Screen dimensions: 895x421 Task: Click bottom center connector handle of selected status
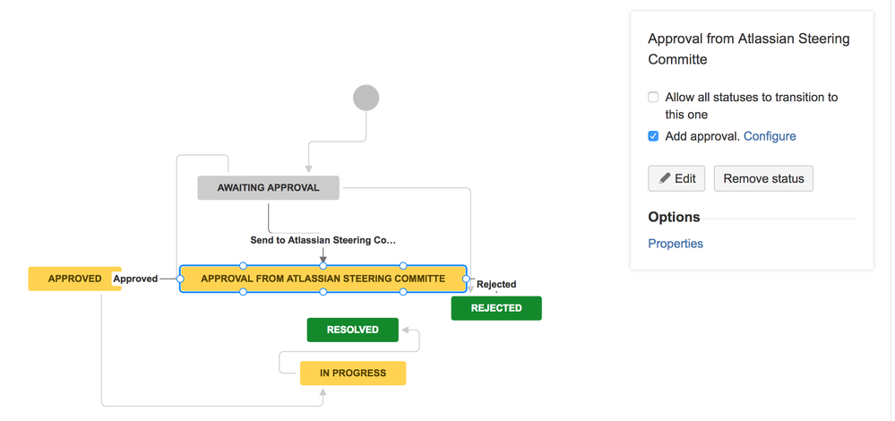[x=323, y=292]
